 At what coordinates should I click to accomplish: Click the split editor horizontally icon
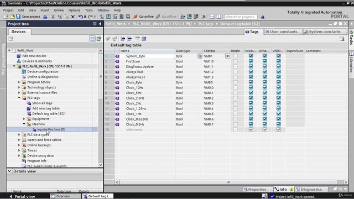pyautogui.click(x=212, y=17)
